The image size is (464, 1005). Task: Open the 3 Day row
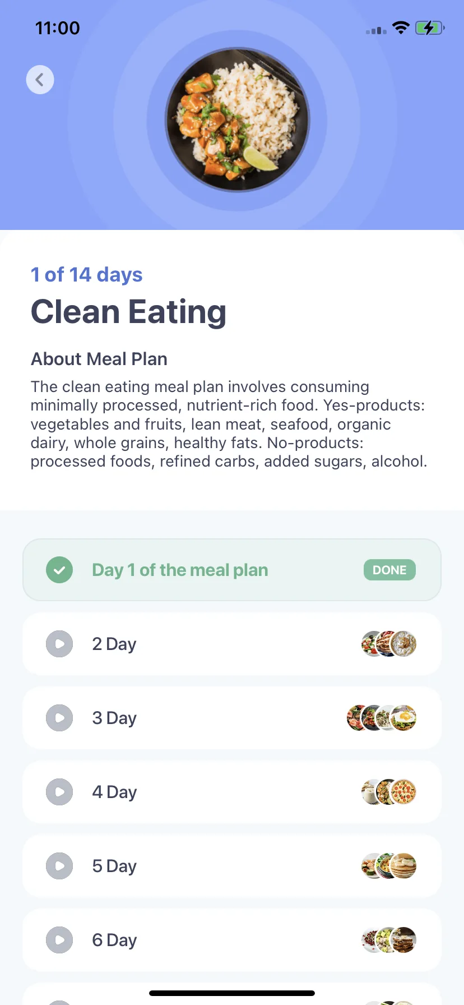[232, 718]
